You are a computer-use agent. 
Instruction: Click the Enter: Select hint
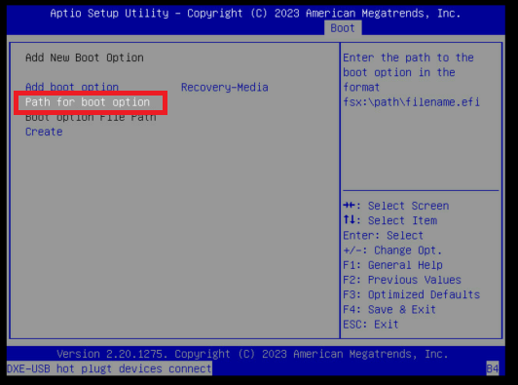[x=384, y=235]
